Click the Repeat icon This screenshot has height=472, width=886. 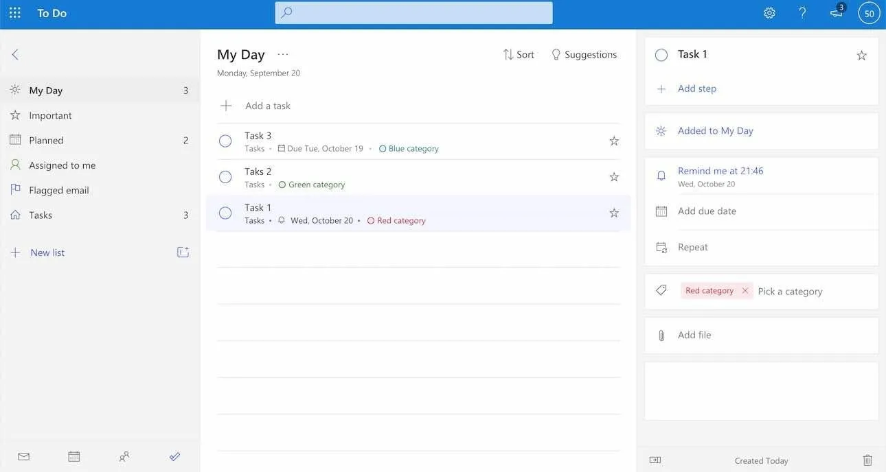coord(661,247)
